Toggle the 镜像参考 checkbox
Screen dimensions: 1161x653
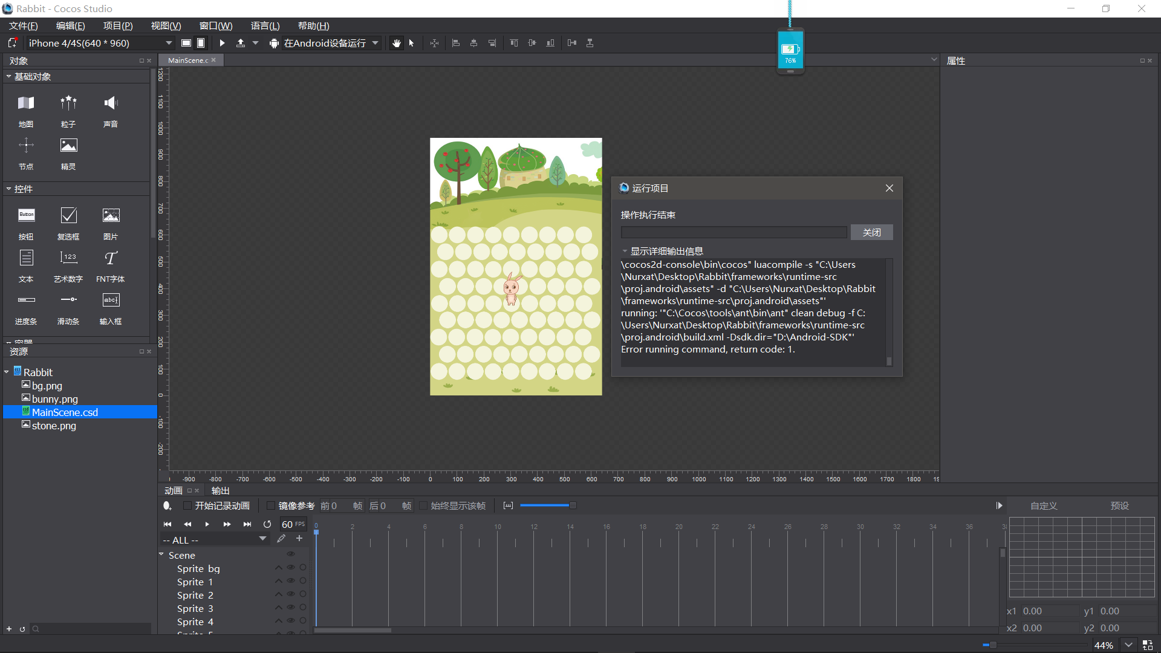coord(271,506)
